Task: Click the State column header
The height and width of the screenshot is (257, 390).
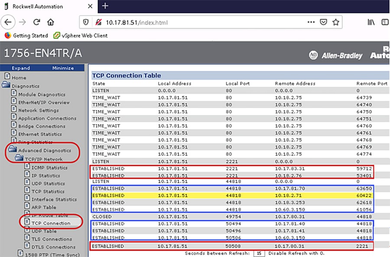Action: tap(99, 84)
